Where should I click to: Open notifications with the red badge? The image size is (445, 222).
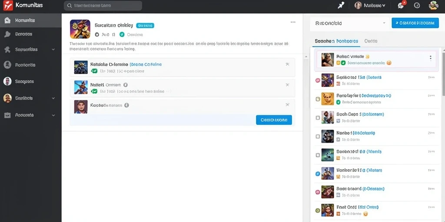pyautogui.click(x=401, y=5)
